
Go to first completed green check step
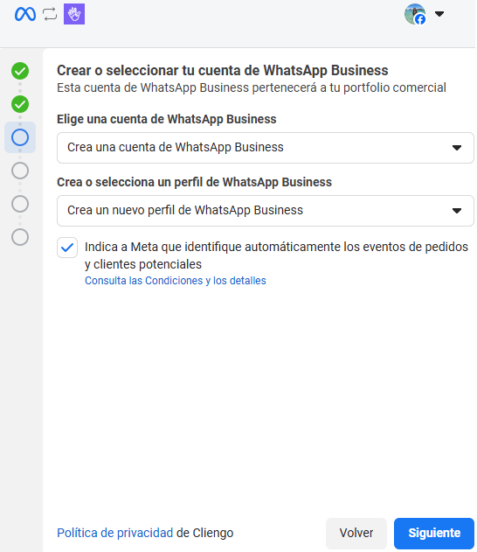(20, 71)
